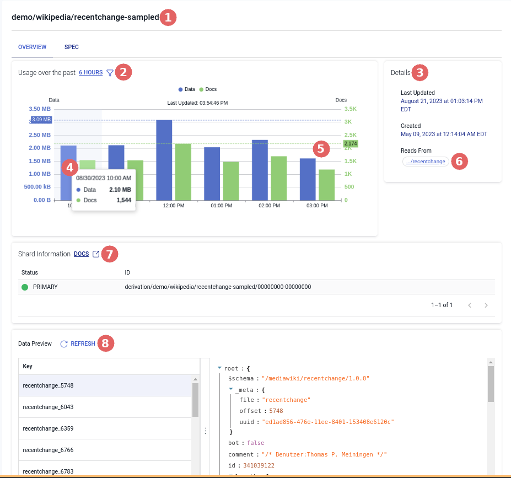This screenshot has height=478, width=511.
Task: Toggle Docs series in chart legend
Action: point(208,89)
